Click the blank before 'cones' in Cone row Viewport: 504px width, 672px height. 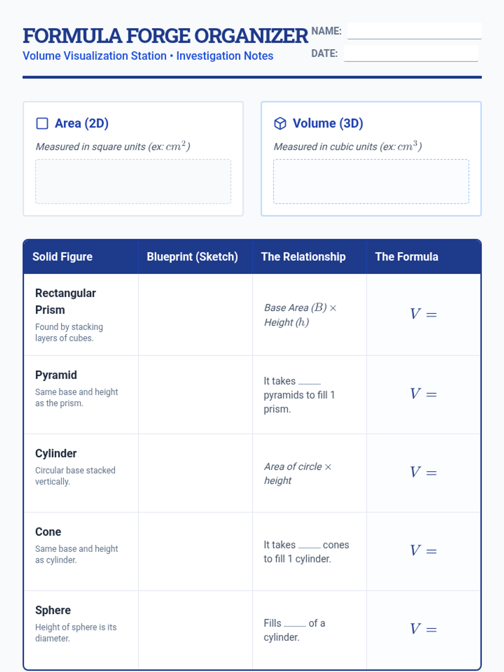click(x=310, y=545)
